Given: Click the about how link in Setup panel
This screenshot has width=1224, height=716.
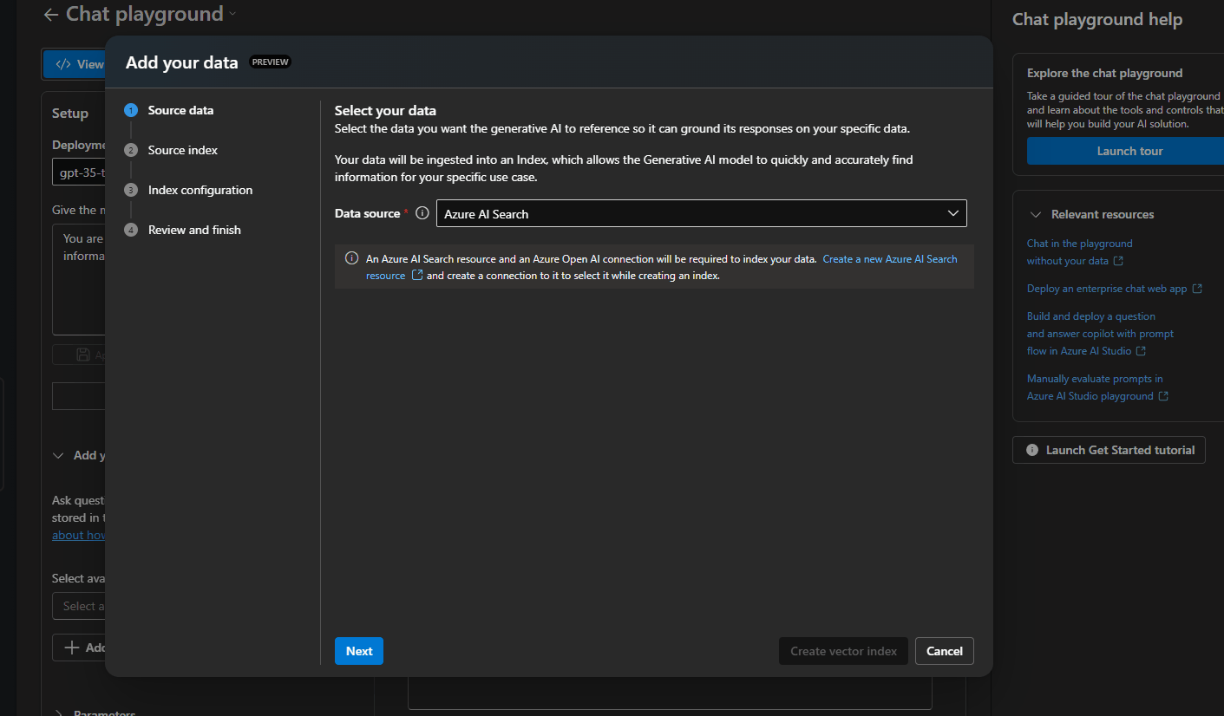Looking at the screenshot, I should pos(79,535).
